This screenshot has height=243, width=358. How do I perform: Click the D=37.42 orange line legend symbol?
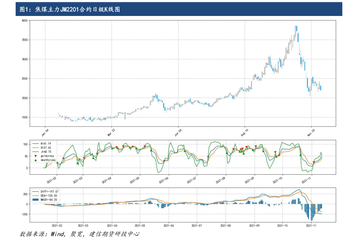tap(35, 148)
